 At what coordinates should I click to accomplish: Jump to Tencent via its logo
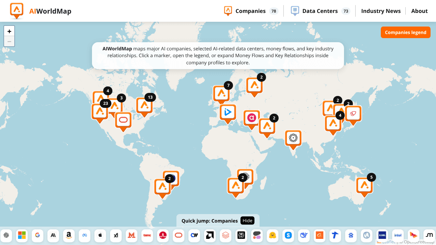(x=335, y=235)
